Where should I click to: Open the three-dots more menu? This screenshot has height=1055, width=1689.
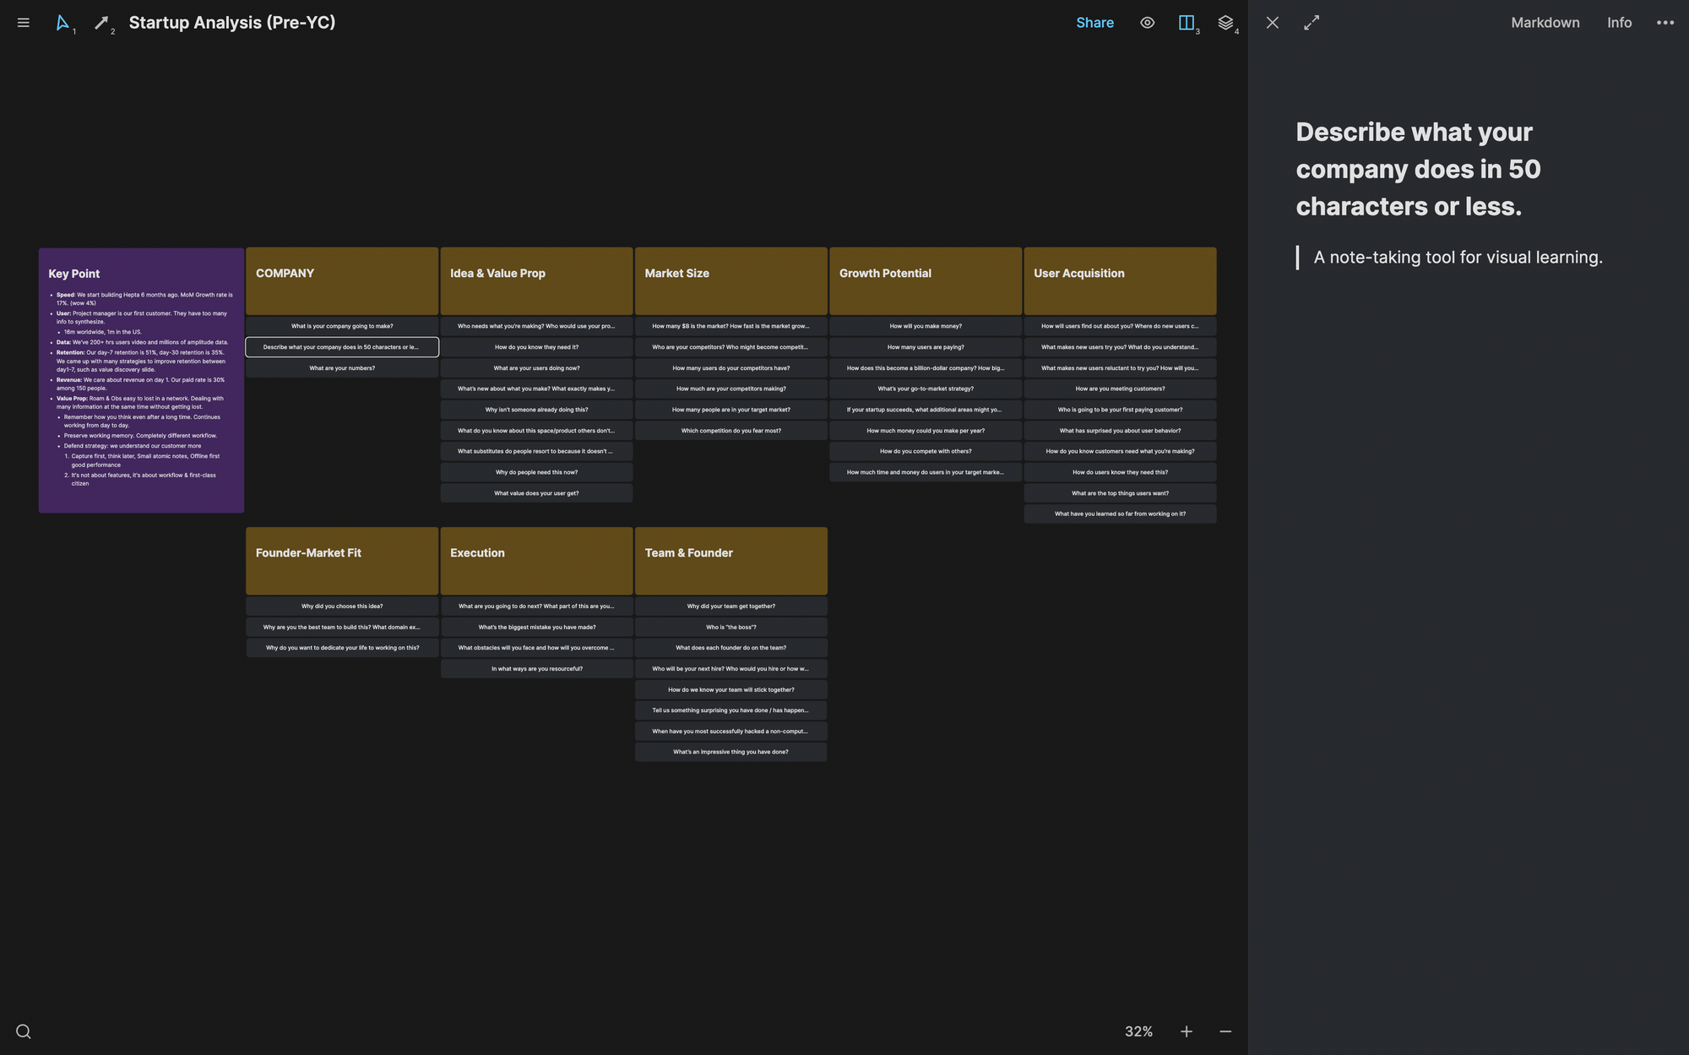point(1665,23)
